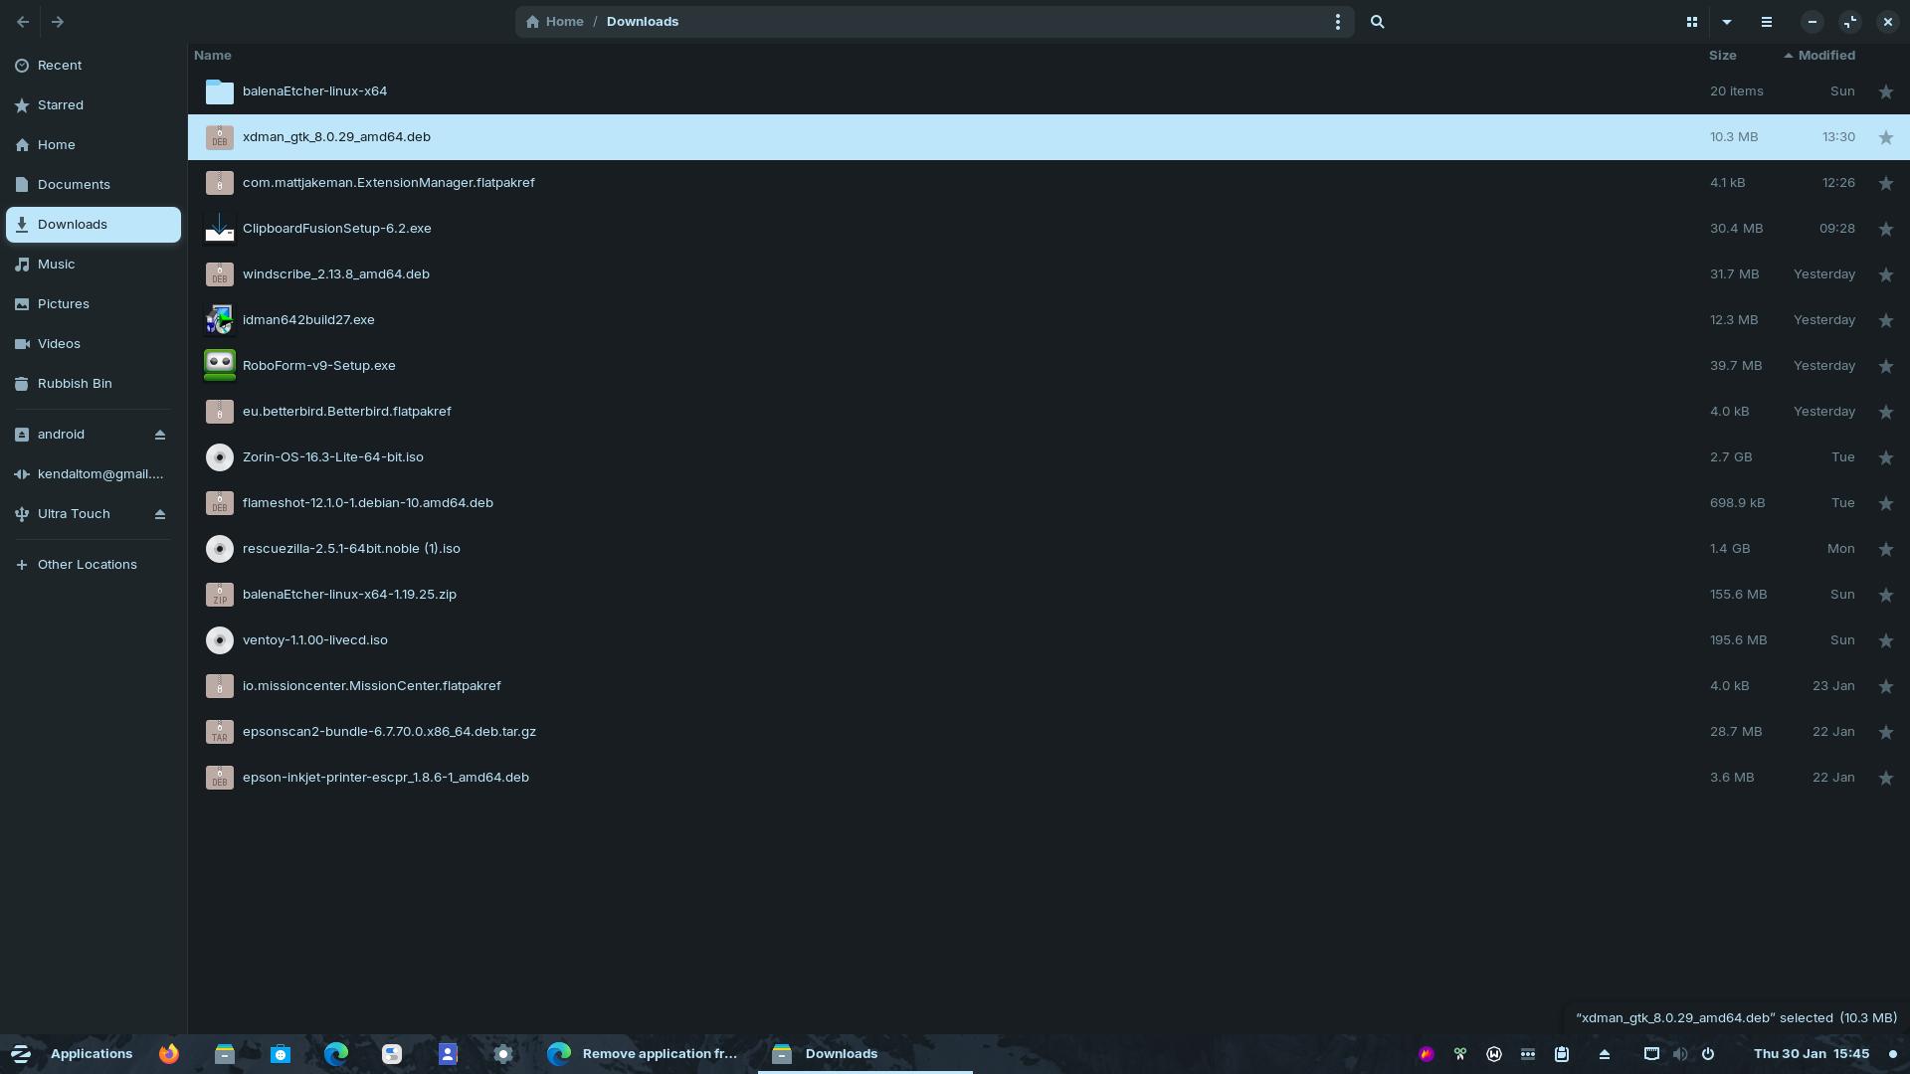This screenshot has width=1910, height=1074.
Task: Select the rescuezilla iso disc icon
Action: [219, 549]
